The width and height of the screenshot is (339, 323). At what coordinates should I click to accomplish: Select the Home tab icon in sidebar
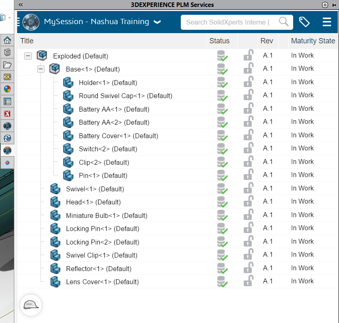(x=7, y=40)
